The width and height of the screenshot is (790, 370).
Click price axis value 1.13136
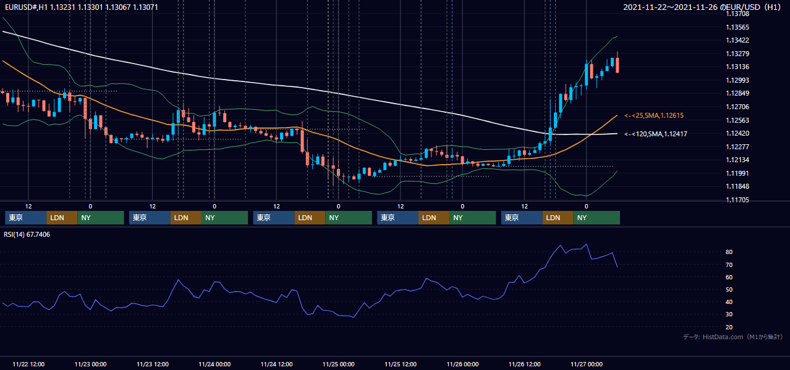(738, 67)
